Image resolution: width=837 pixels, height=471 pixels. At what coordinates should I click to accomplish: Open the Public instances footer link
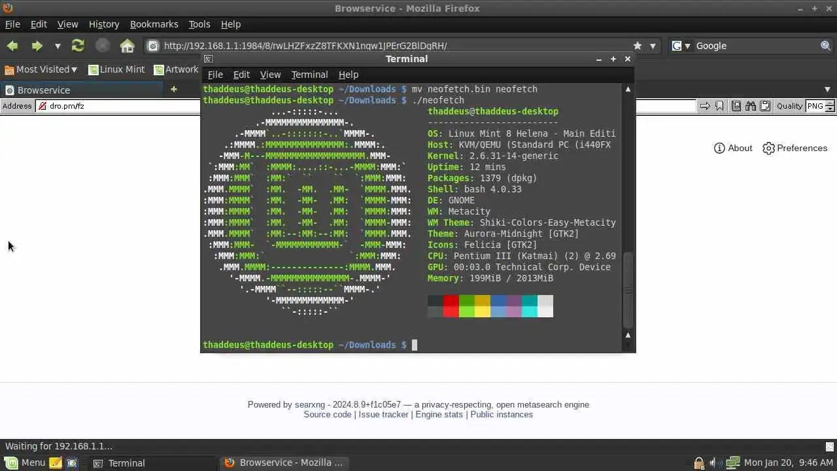tap(502, 415)
